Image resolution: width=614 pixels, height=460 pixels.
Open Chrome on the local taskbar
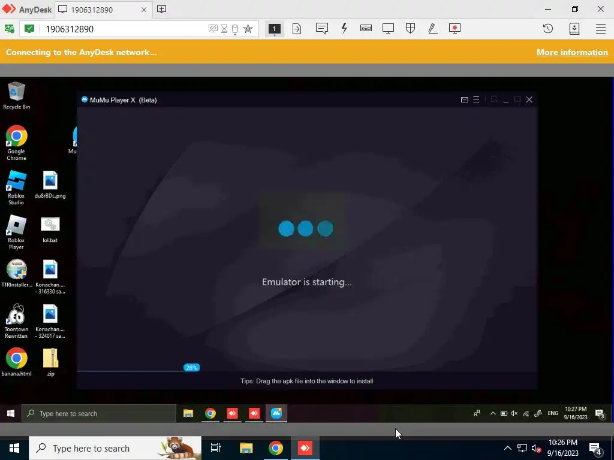pyautogui.click(x=276, y=448)
